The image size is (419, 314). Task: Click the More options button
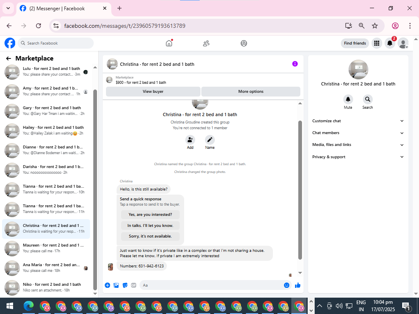(251, 91)
